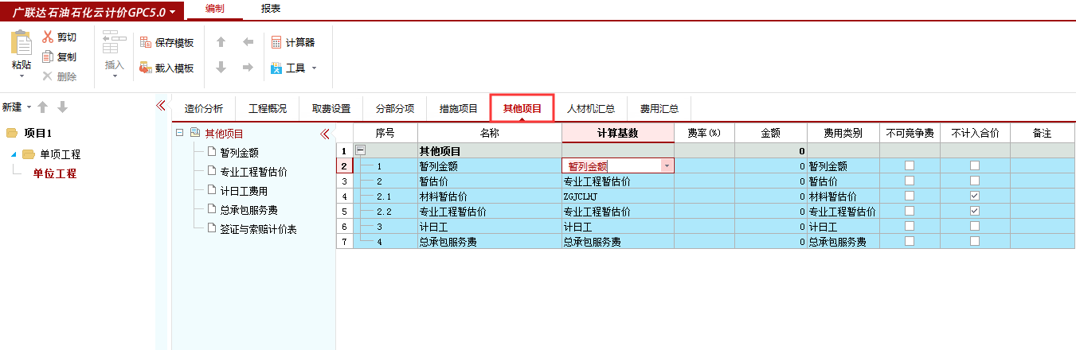Image resolution: width=1076 pixels, height=350 pixels.
Task: Open the 计算基数 dropdown in row 1
Action: coord(667,166)
